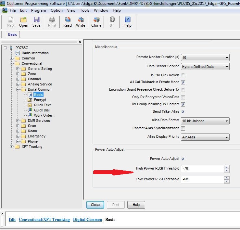Open Quick Text tree item
Viewport: 240px width, 230px height.
pyautogui.click(x=42, y=105)
